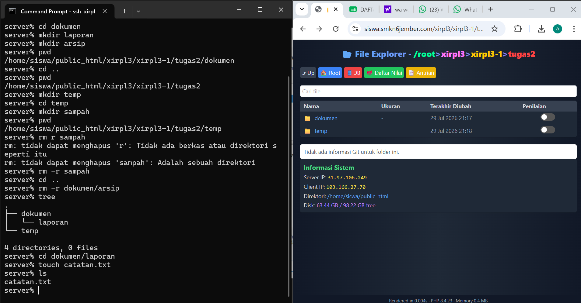Click the temp folder icon
581x303 pixels.
307,131
